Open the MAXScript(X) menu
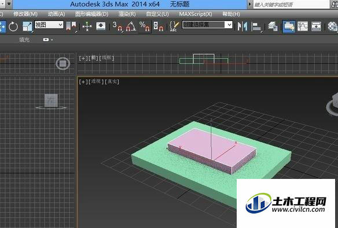 (x=196, y=14)
